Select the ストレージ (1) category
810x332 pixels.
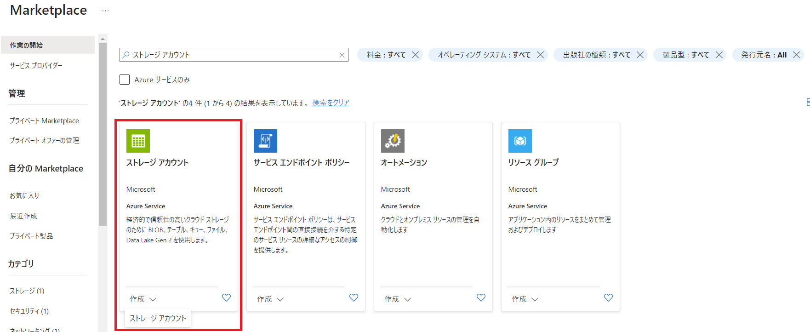pos(27,291)
